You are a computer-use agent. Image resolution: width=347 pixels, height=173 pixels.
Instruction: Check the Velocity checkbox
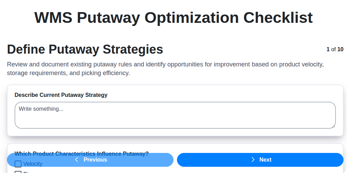18,164
